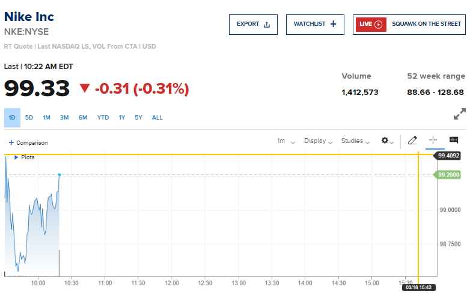Select the YTD time range tab

[103, 118]
